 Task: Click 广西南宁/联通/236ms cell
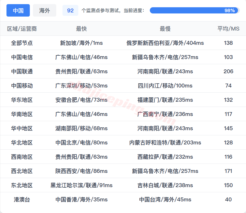click(165, 114)
